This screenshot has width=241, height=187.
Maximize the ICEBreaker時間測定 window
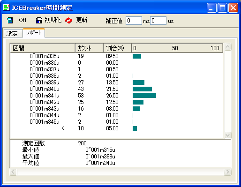point(222,7)
